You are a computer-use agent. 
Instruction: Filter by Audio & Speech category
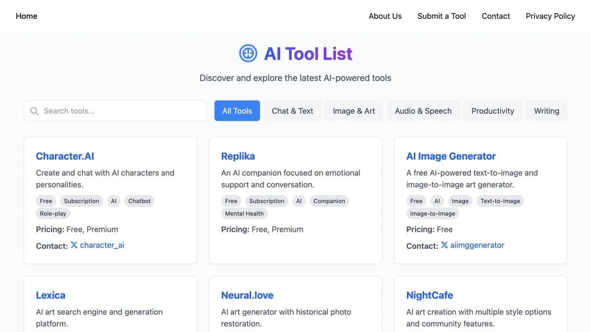point(423,110)
